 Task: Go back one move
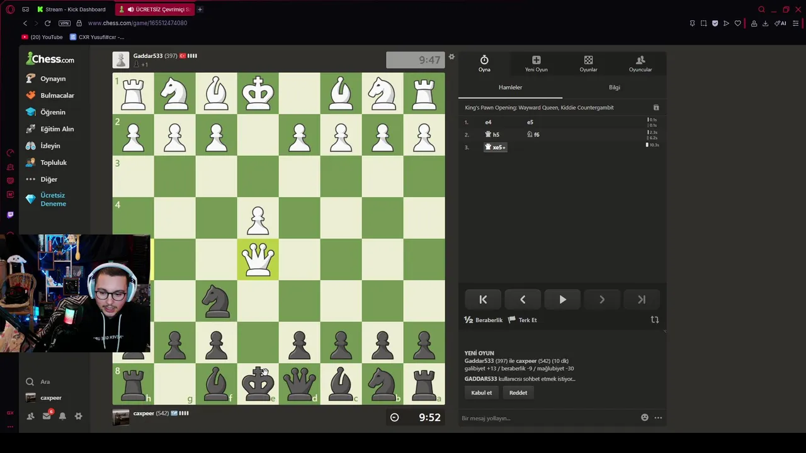(x=523, y=299)
